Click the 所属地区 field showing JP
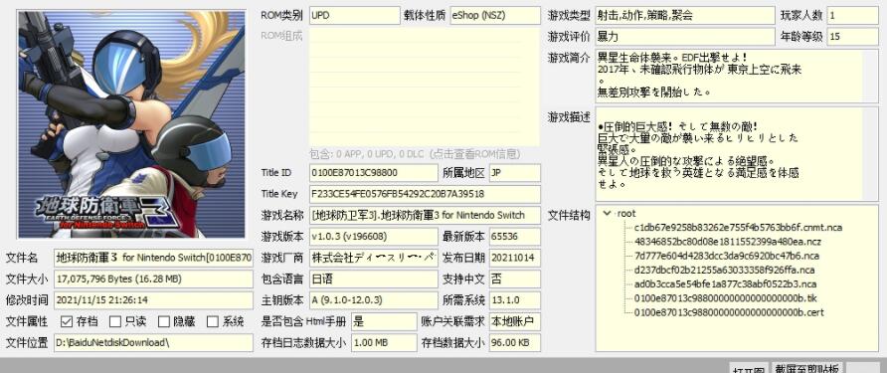Screen dimensions: 887x373 [515, 173]
